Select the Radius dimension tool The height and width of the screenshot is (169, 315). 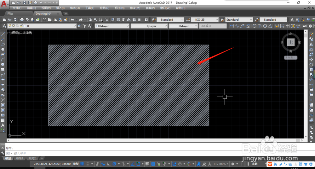[x=254, y=26]
